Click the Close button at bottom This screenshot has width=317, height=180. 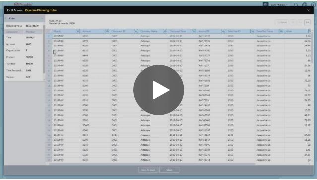click(x=169, y=170)
